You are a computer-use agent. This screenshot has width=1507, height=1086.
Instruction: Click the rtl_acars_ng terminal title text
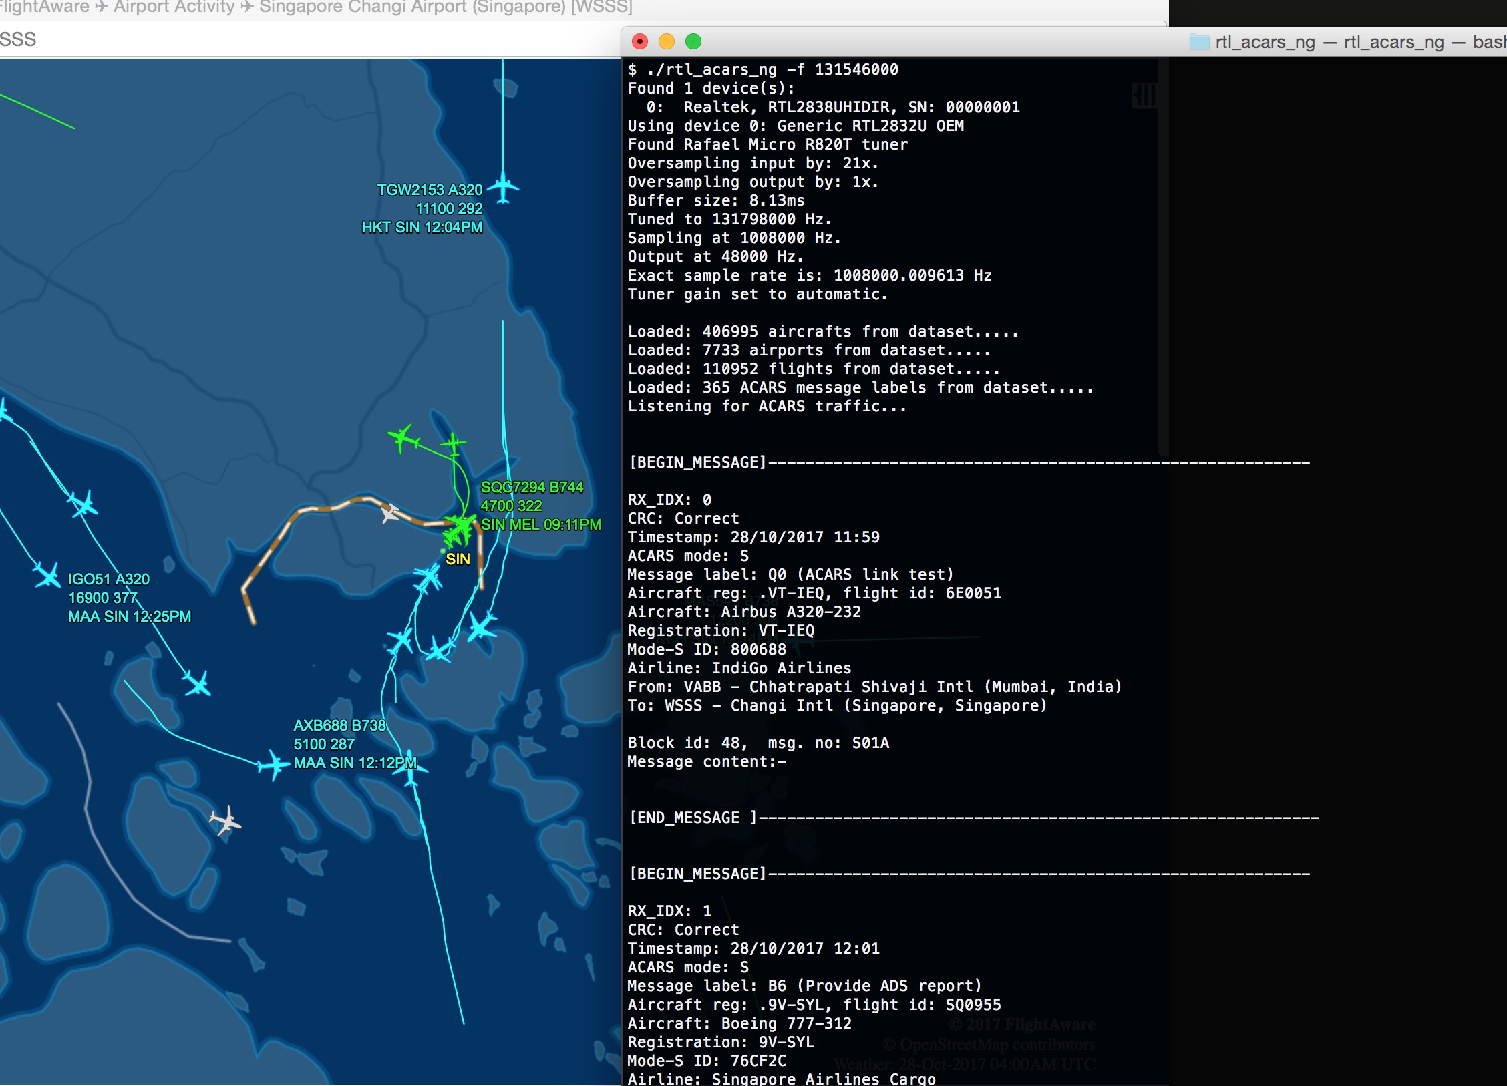(1361, 42)
